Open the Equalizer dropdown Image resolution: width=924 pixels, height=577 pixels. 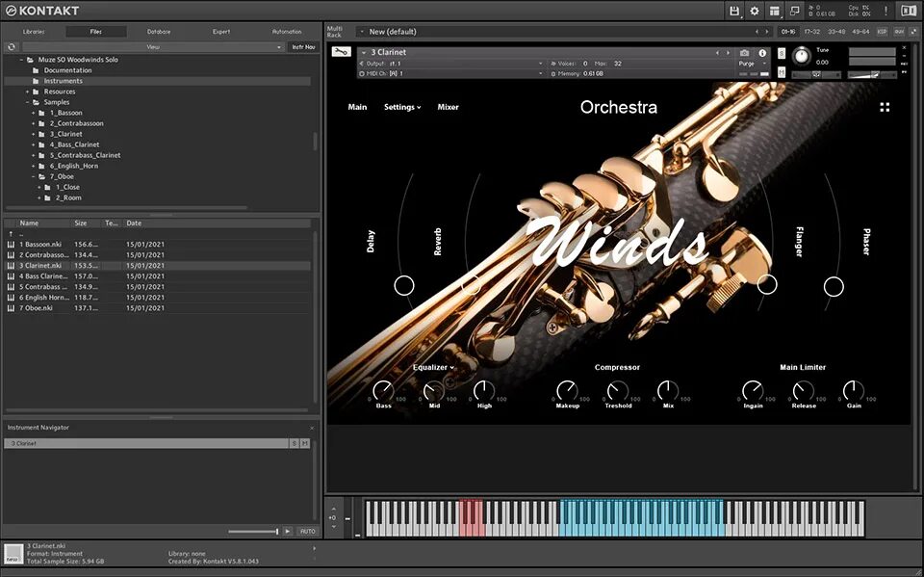pyautogui.click(x=434, y=367)
